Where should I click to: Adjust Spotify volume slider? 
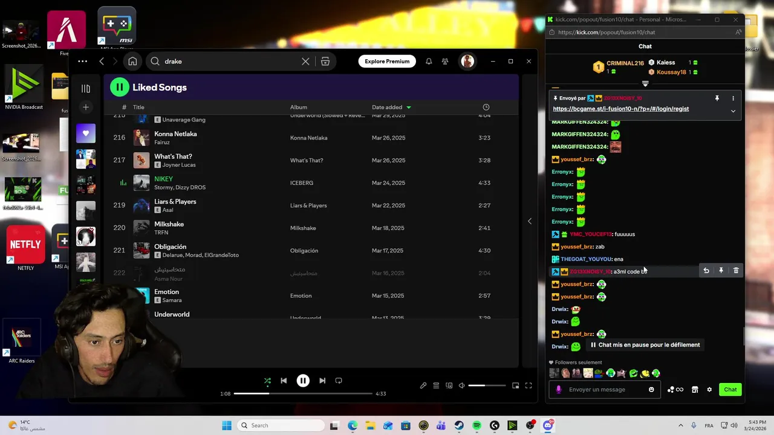(x=487, y=385)
